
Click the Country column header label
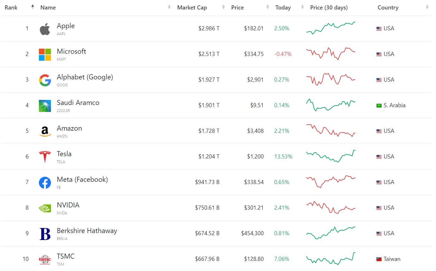point(388,8)
